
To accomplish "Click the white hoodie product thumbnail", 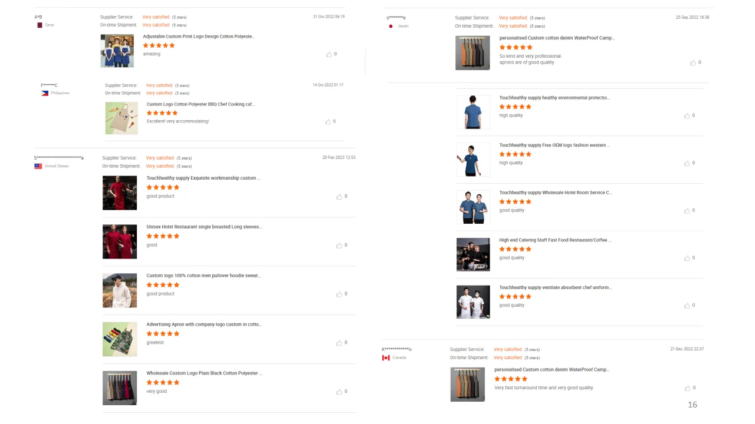I will tap(120, 290).
